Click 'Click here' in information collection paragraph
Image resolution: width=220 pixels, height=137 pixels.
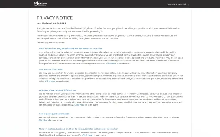point(111,64)
